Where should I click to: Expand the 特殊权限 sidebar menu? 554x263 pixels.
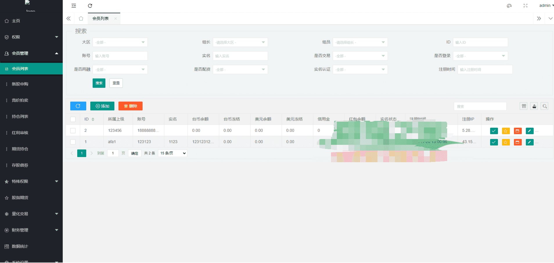[31, 181]
